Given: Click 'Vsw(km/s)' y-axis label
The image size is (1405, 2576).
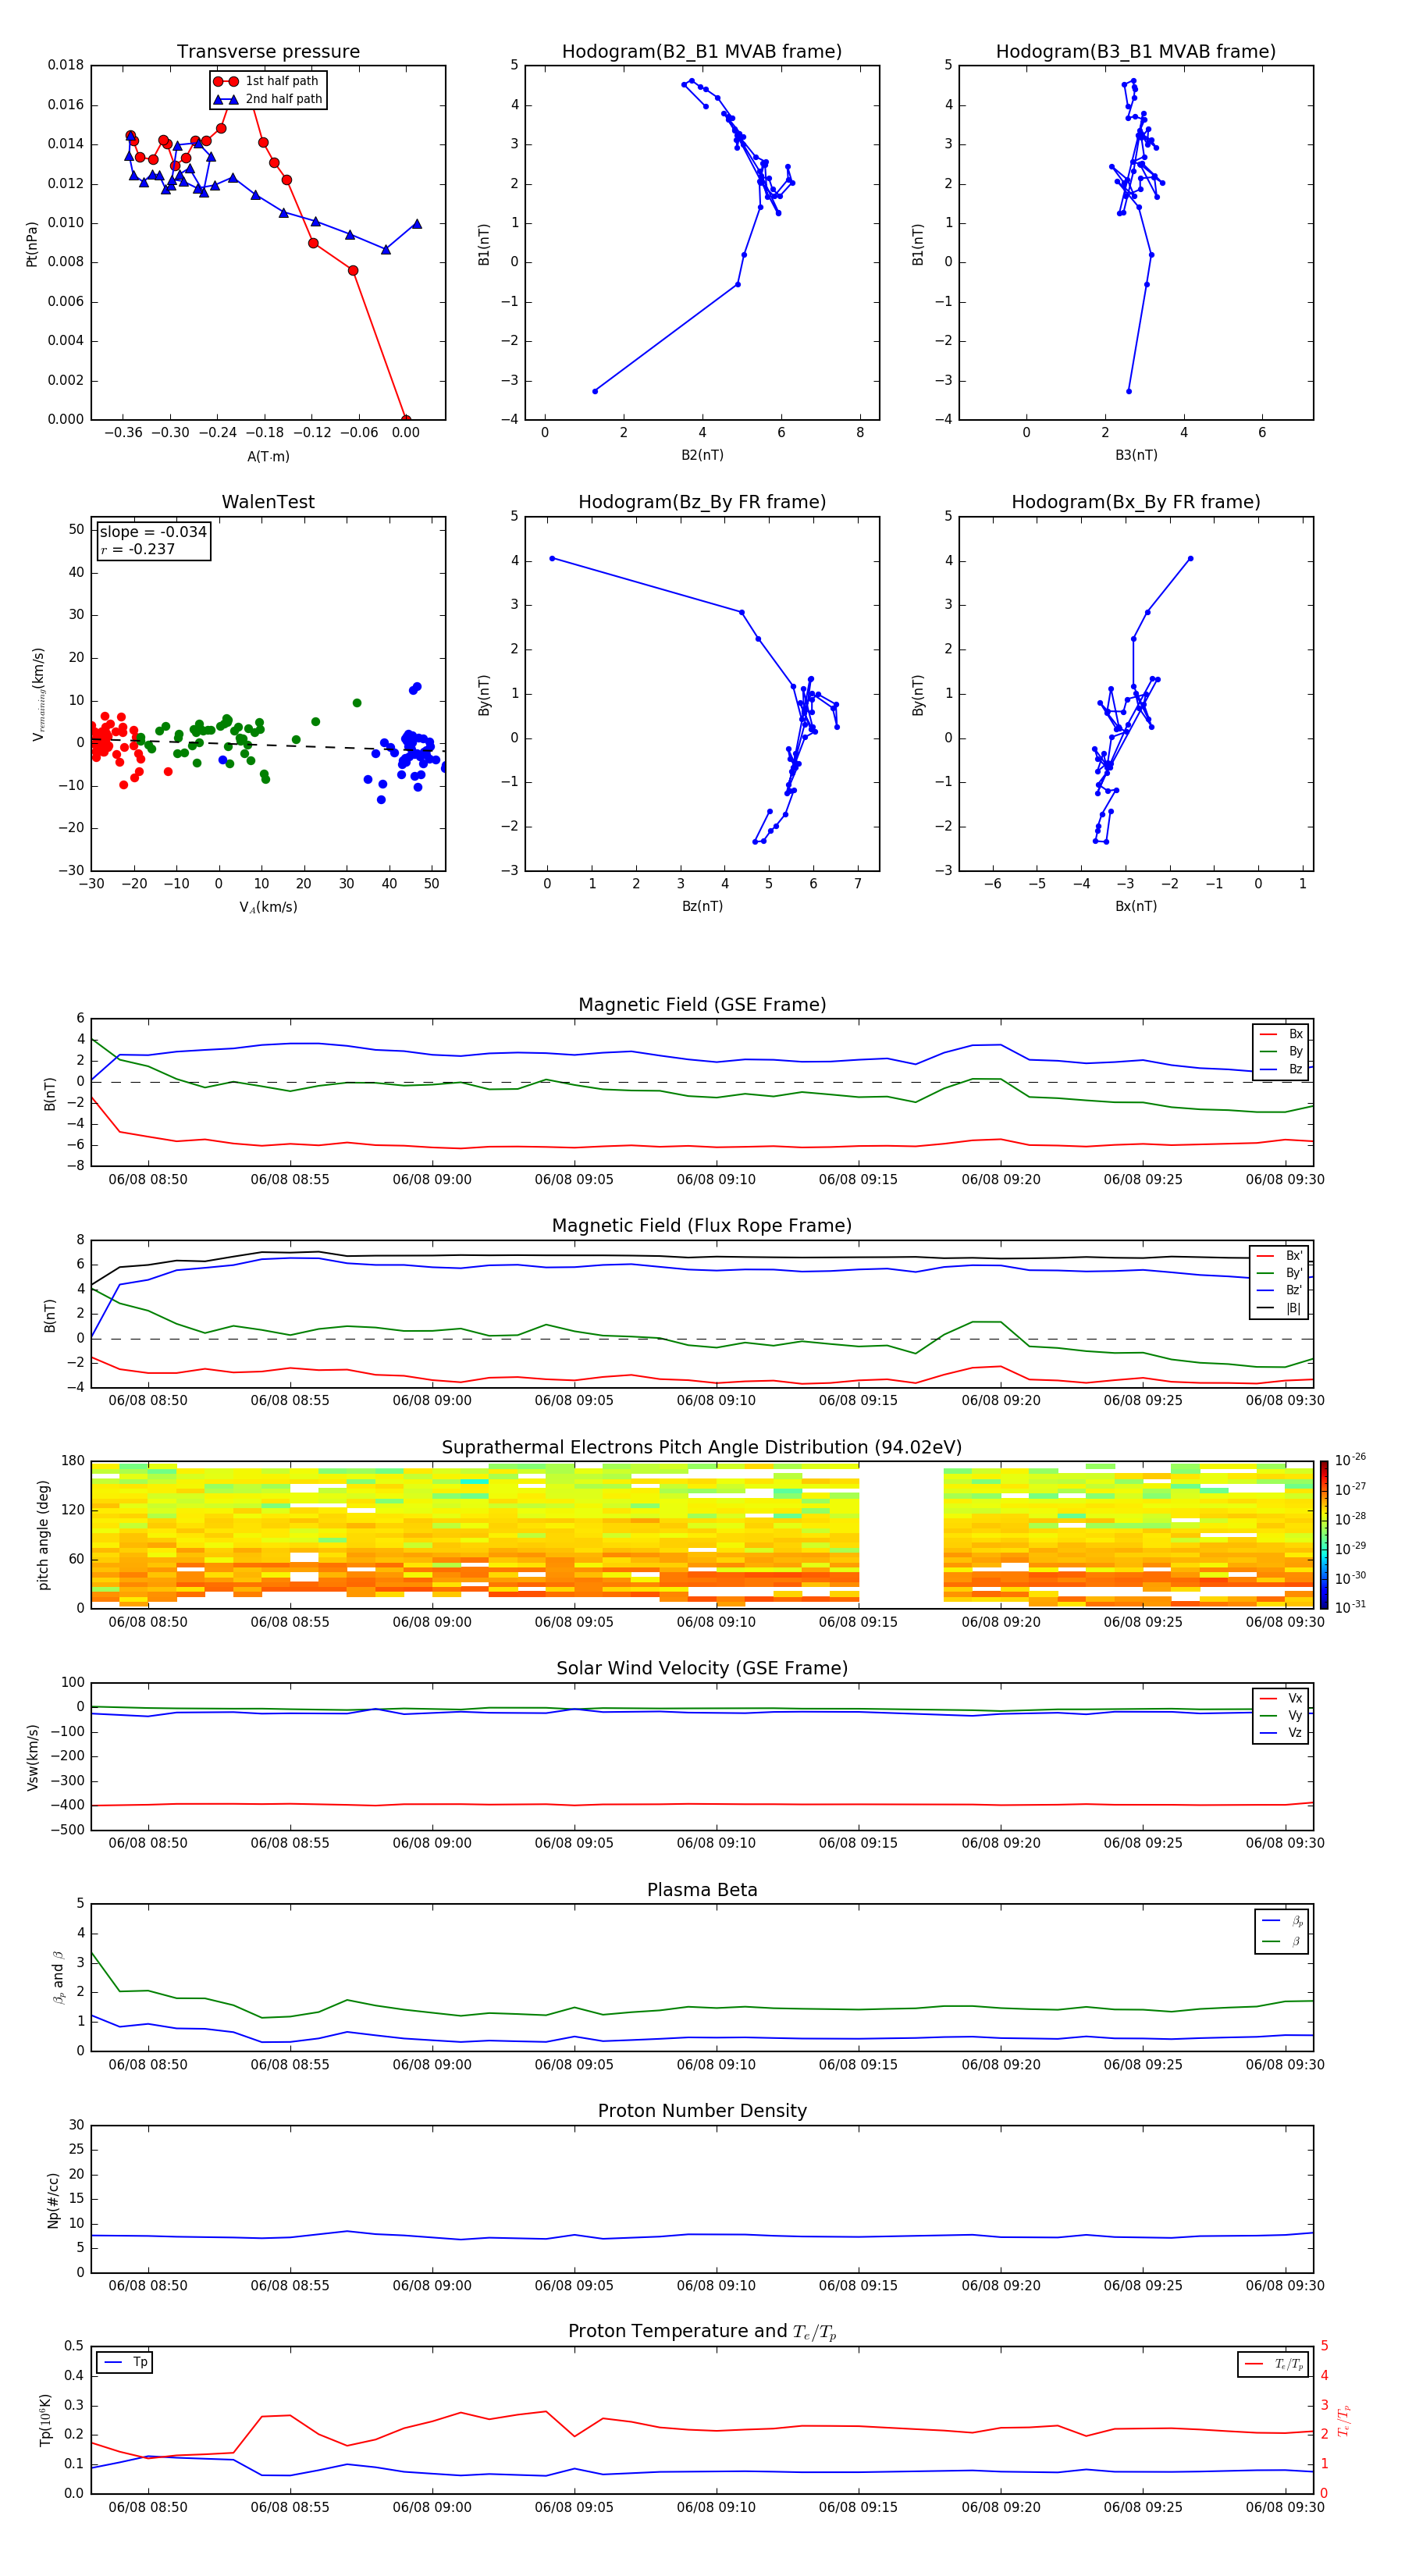Looking at the screenshot, I should click(x=32, y=1757).
